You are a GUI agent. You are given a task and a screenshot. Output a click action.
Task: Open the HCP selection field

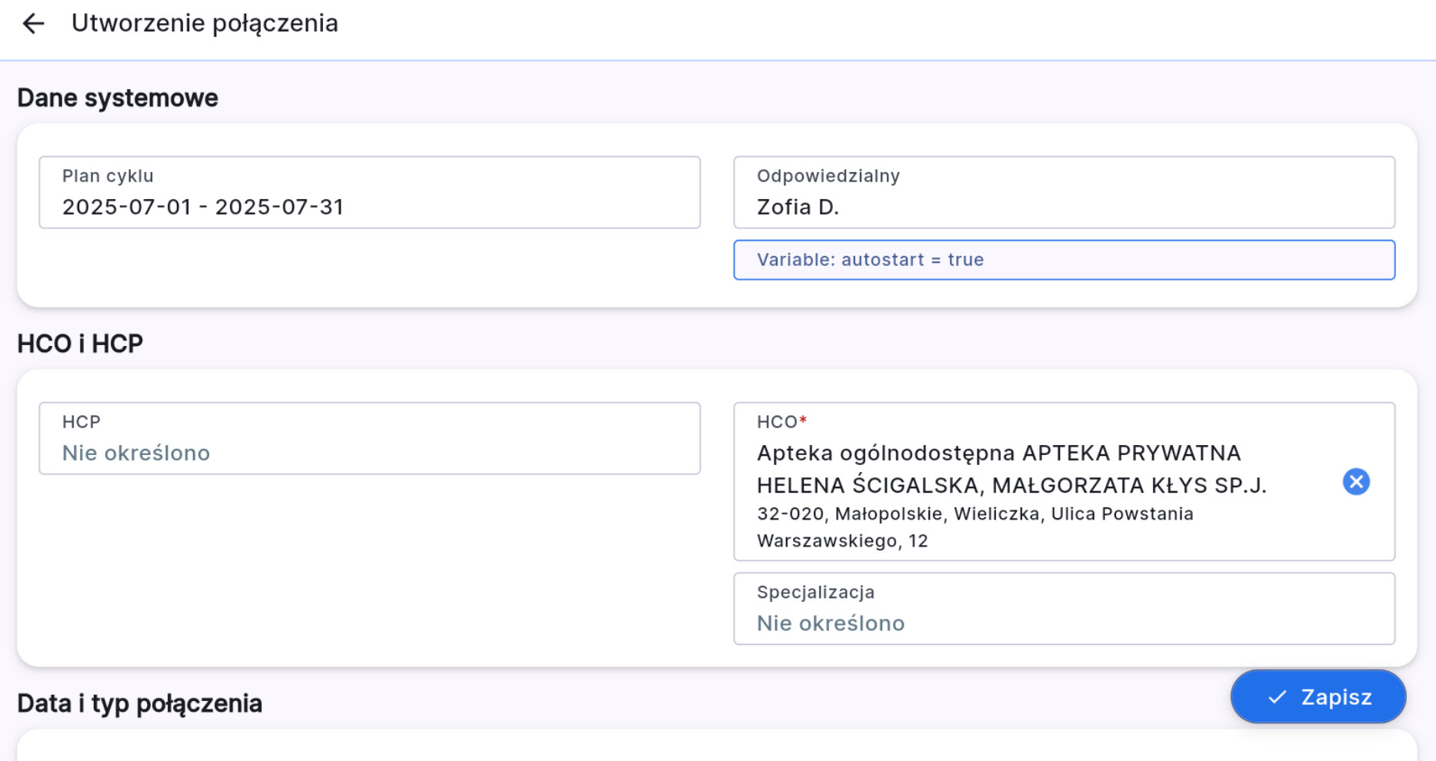369,438
